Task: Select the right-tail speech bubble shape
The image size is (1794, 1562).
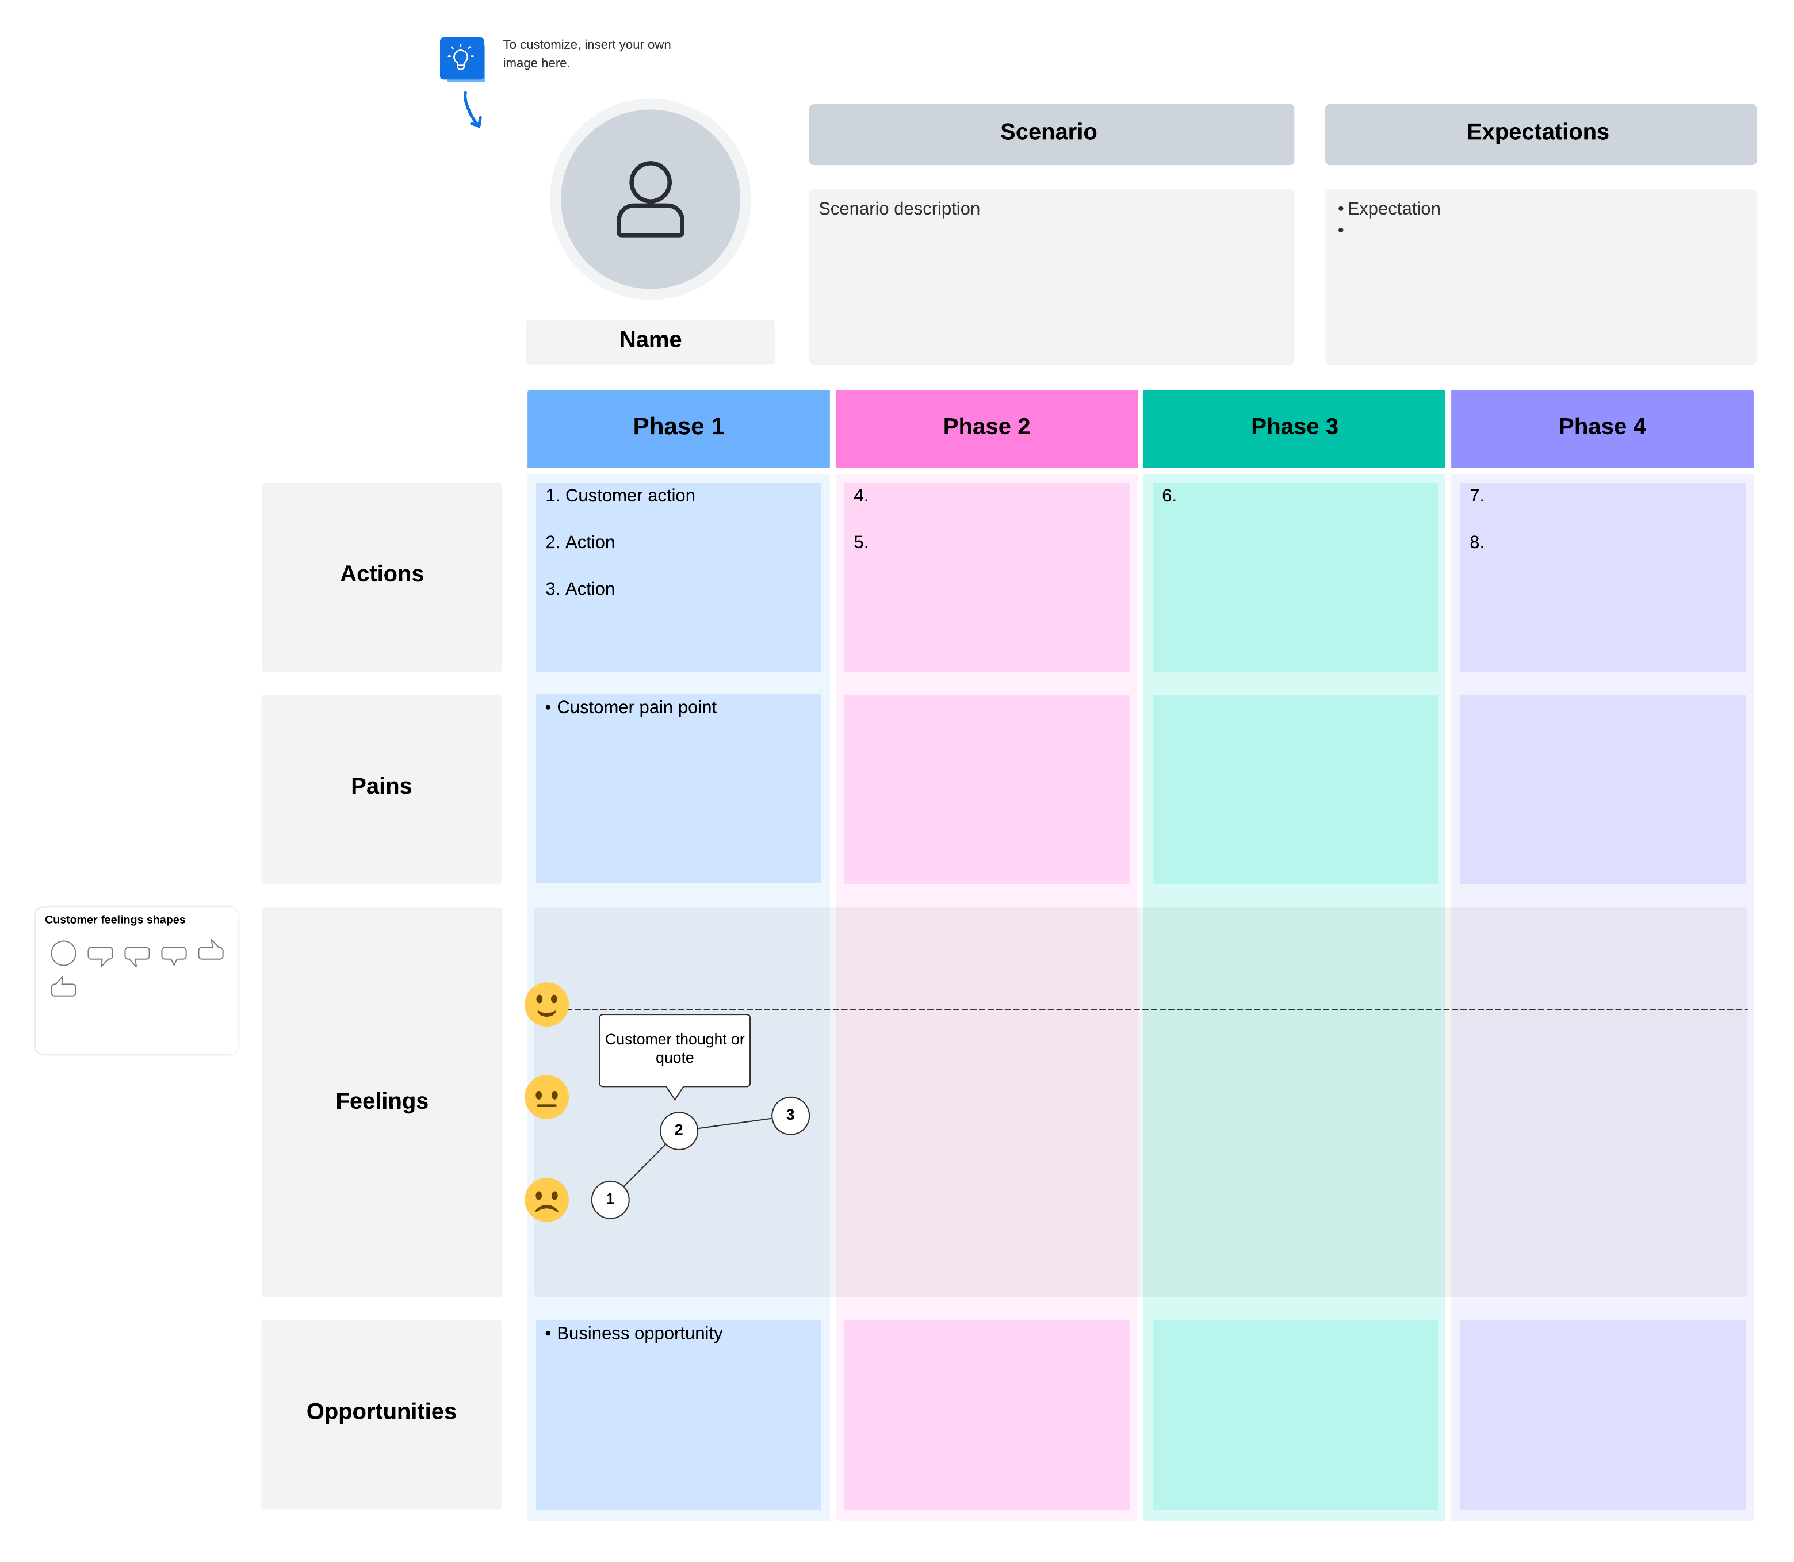Action: [x=101, y=955]
